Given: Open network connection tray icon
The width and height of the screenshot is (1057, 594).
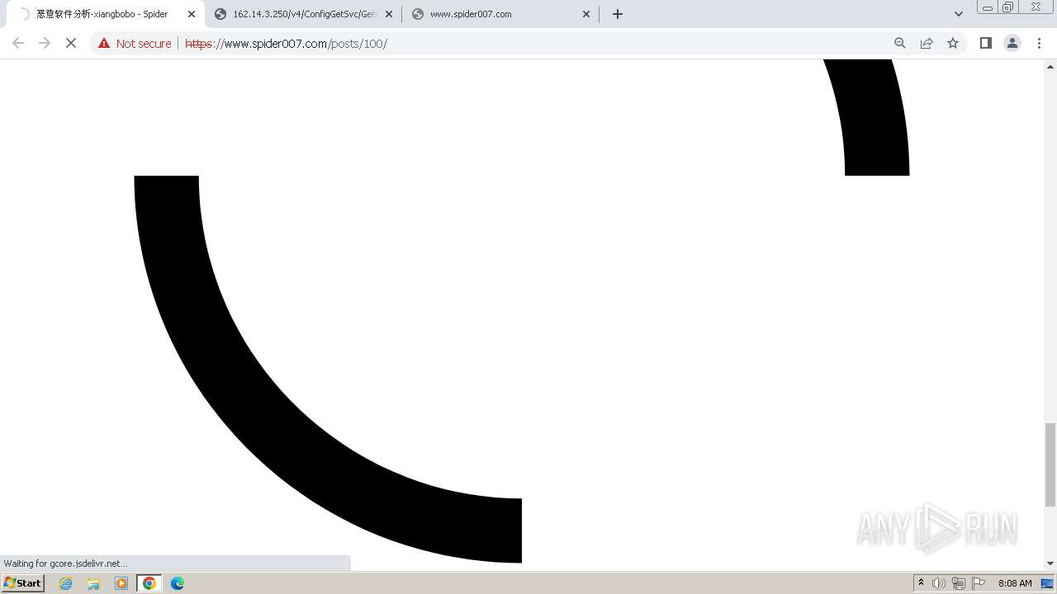Looking at the screenshot, I should pos(959,583).
